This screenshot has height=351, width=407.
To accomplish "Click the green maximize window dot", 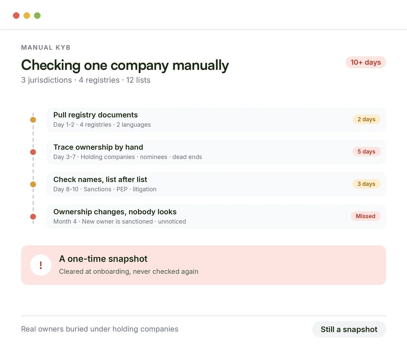I will pos(38,15).
